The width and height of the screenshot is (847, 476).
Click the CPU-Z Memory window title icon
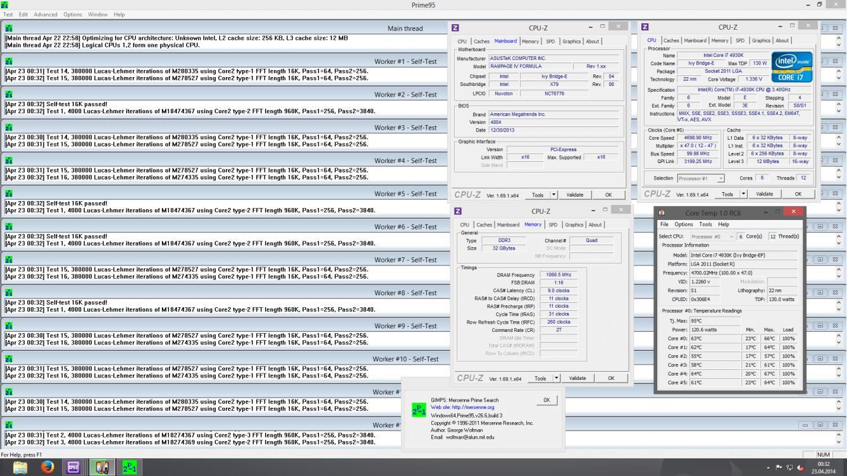point(458,211)
